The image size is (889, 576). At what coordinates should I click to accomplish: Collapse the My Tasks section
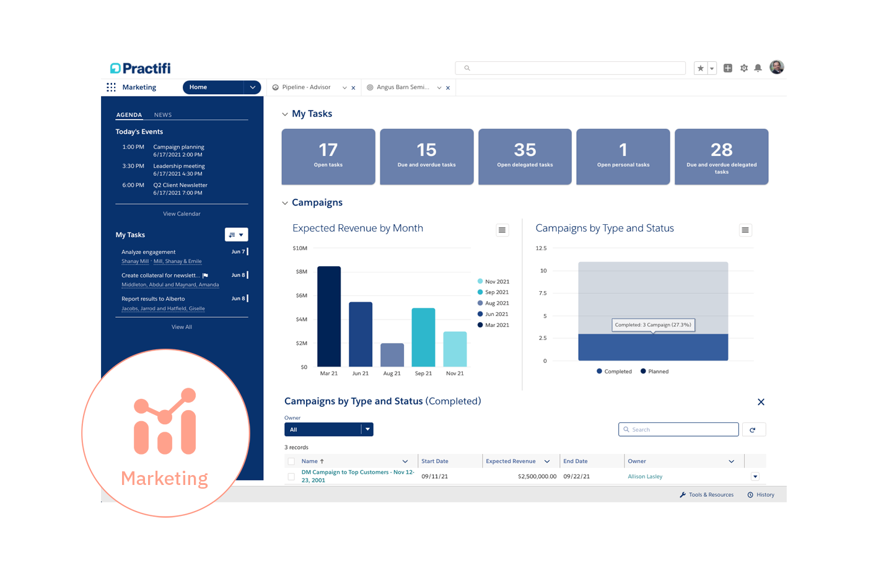(x=285, y=114)
